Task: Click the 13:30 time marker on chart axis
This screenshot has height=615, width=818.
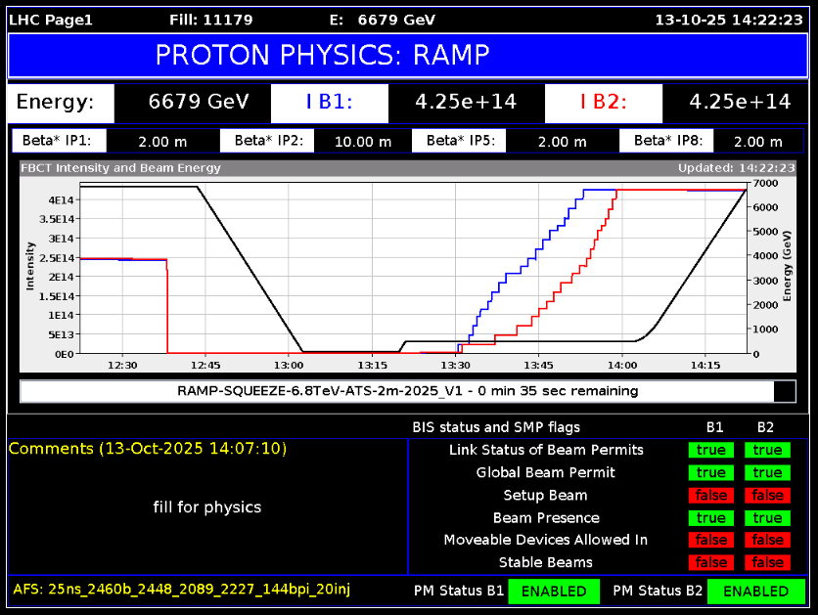Action: pos(455,365)
